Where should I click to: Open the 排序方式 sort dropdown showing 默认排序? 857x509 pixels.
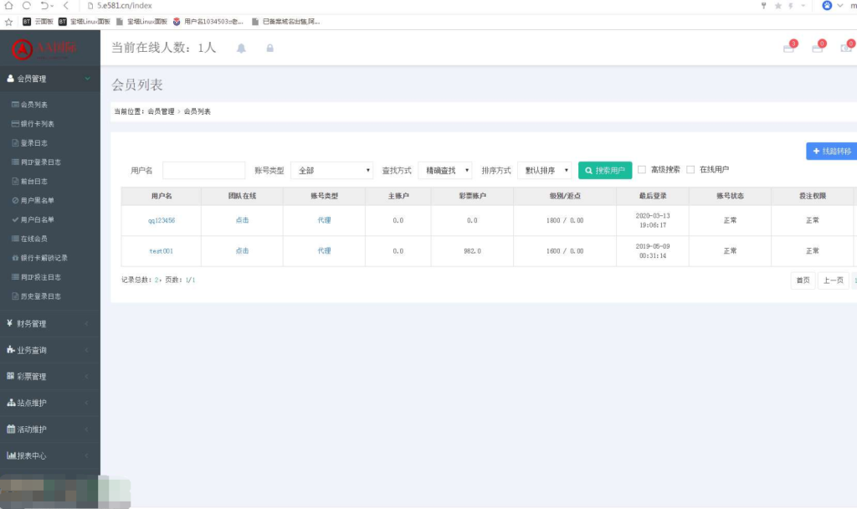tap(545, 170)
